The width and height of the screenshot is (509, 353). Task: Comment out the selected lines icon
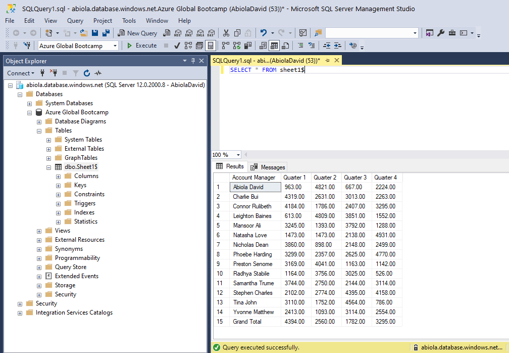[300, 46]
